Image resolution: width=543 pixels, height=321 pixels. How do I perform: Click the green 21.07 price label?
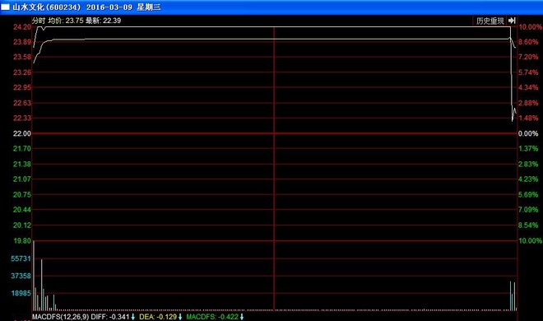pos(22,179)
